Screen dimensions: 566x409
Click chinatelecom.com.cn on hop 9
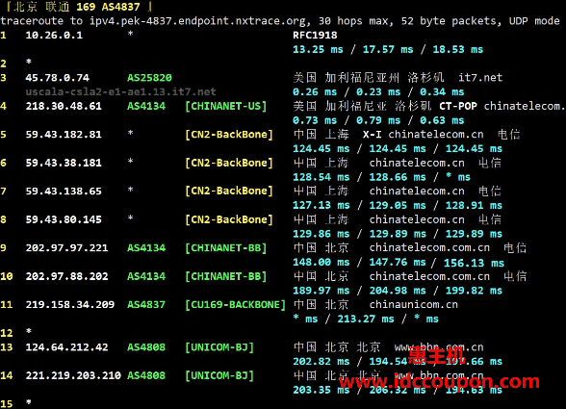[x=429, y=248]
